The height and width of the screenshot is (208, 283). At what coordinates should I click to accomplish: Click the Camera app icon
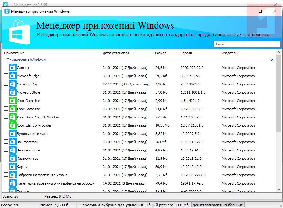(13, 68)
